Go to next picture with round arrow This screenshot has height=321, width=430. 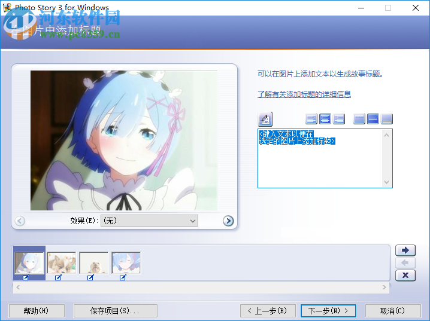228,221
